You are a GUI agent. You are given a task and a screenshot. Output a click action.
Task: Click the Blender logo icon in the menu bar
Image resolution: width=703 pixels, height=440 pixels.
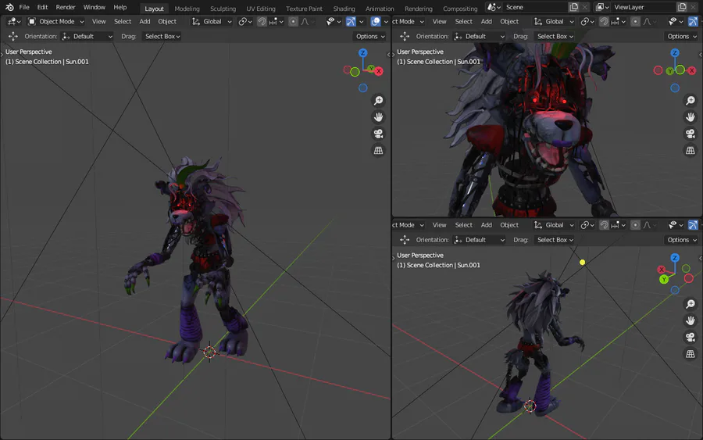(x=9, y=7)
